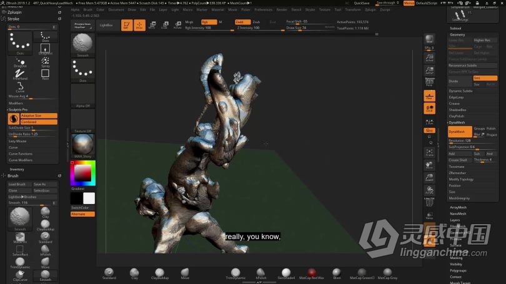Toggle the Zadd button
506x284 pixels.
(242, 22)
